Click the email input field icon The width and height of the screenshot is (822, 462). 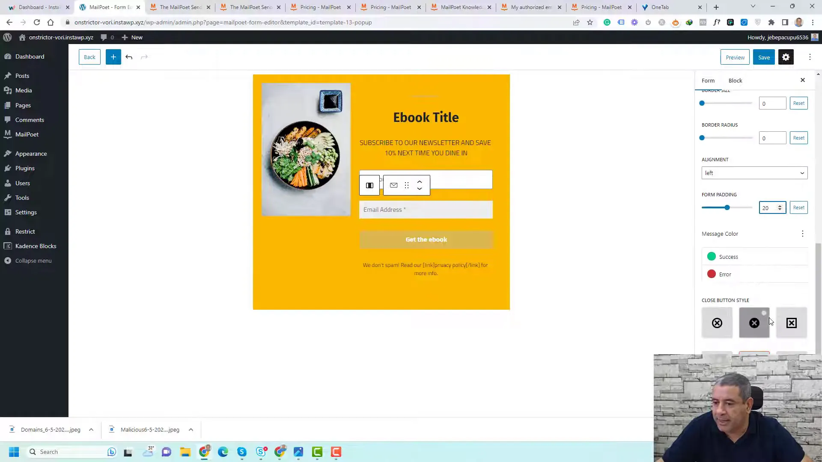(394, 185)
